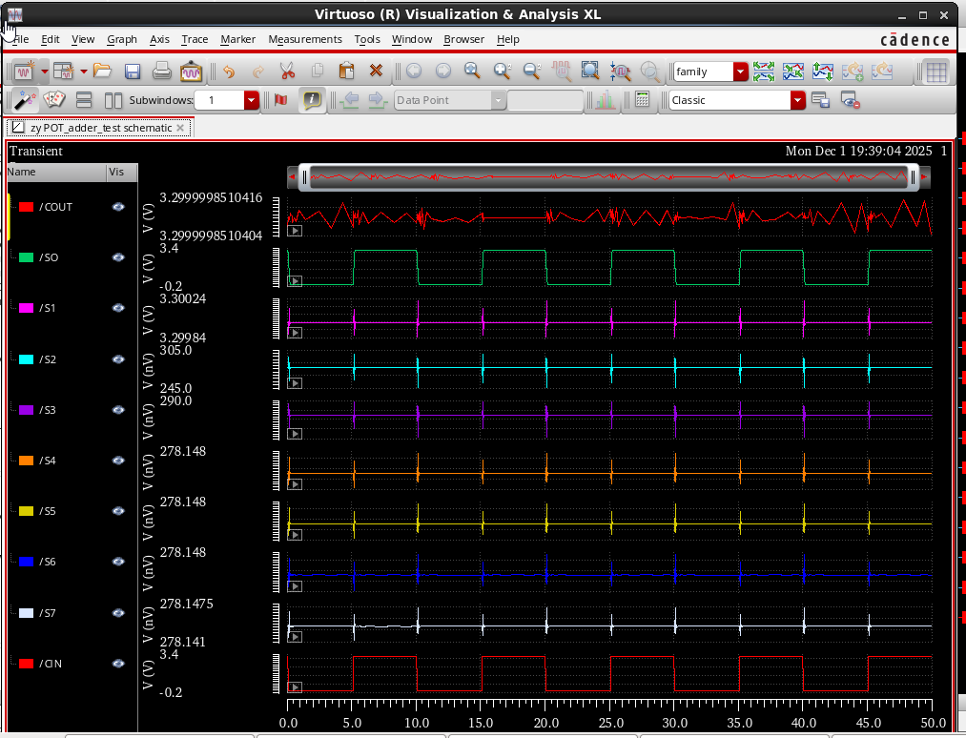Toggle visibility eye for /COUT signal
Image resolution: width=966 pixels, height=738 pixels.
[x=118, y=207]
